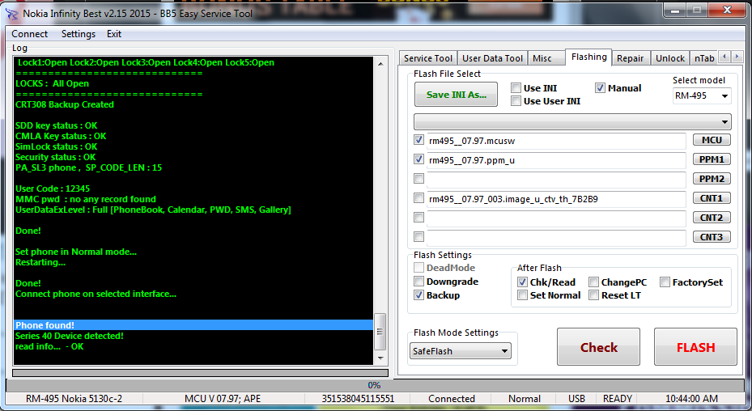The image size is (752, 411).
Task: Click the empty PPM2 file field
Action: tap(556, 180)
